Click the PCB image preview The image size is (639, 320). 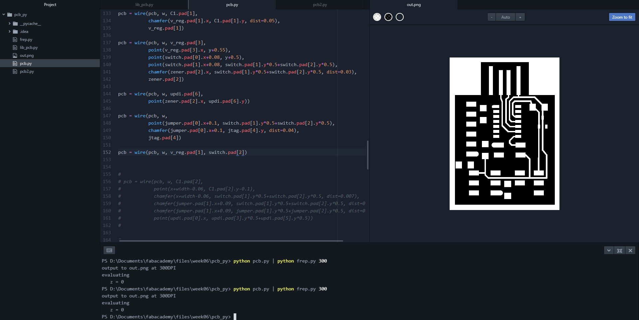point(504,134)
